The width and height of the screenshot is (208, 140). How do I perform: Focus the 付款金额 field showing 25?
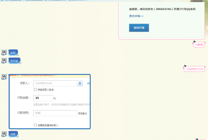[x=43, y=98]
